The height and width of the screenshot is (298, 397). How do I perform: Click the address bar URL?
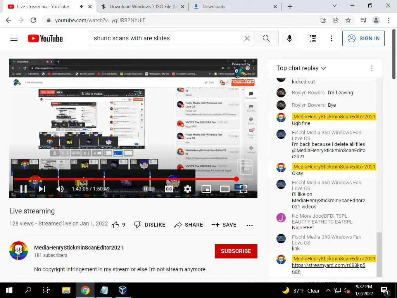(x=100, y=20)
